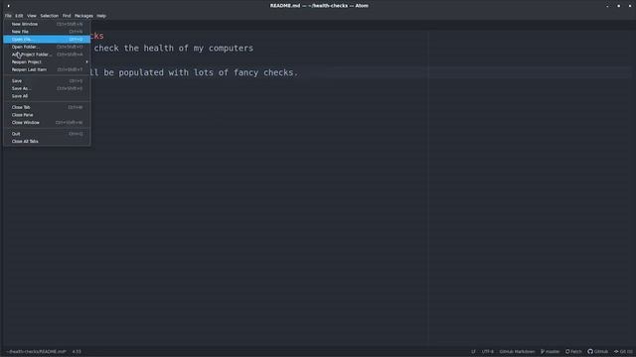The image size is (636, 357).
Task: Open the Help menu
Action: pos(101,16)
